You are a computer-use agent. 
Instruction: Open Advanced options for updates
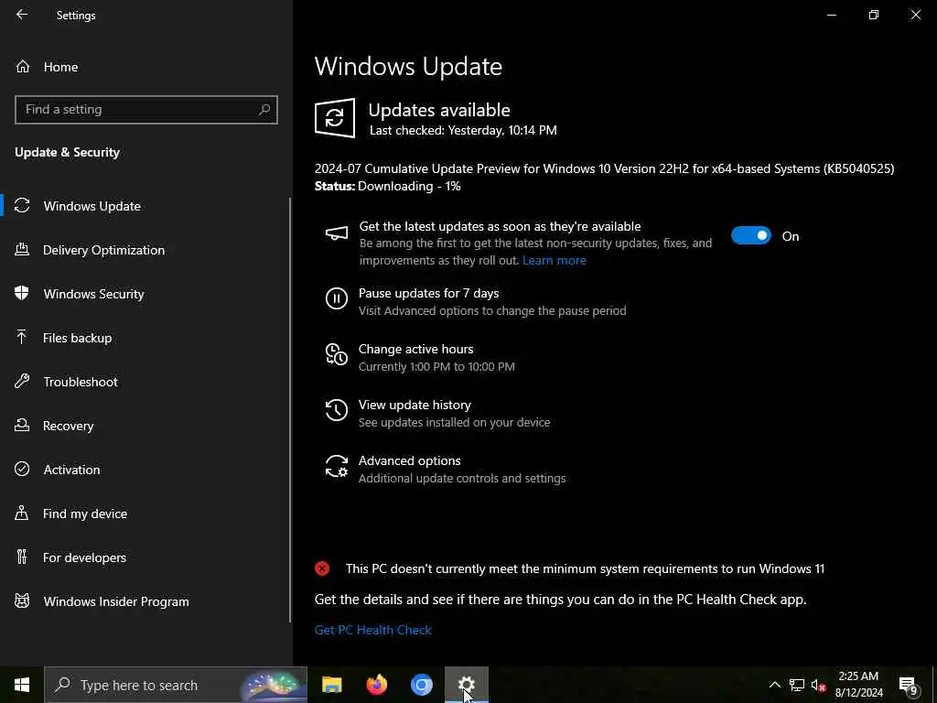(x=409, y=460)
